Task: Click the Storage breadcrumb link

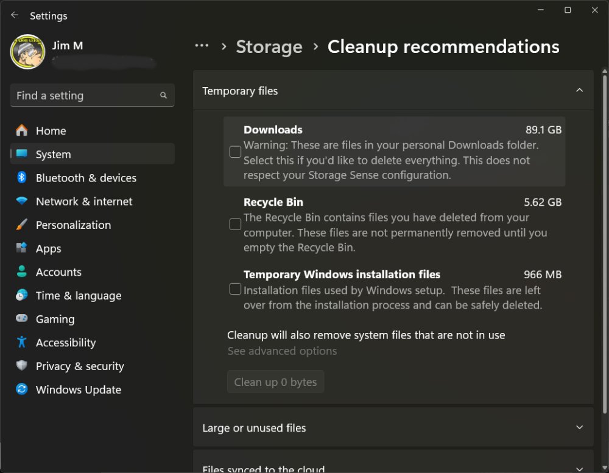Action: [269, 47]
